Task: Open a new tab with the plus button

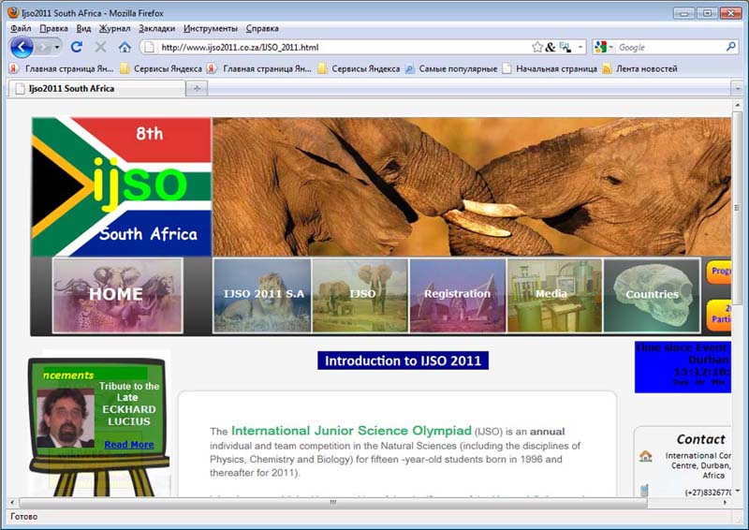Action: coord(197,88)
